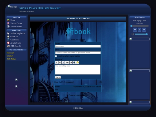Open the Hollow Knight Art page
This screenshot has width=156, height=117.
(x=18, y=34)
